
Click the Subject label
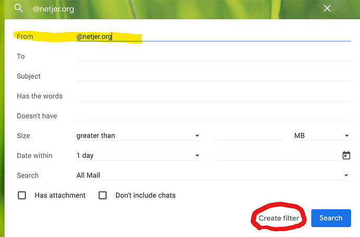tap(29, 77)
